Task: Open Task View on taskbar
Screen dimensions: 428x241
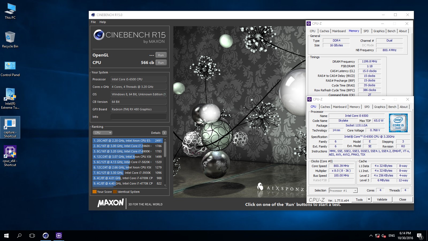Action: [x=32, y=236]
